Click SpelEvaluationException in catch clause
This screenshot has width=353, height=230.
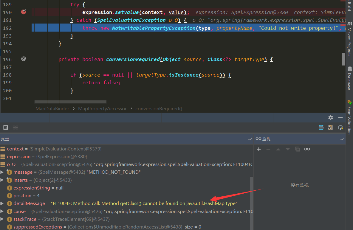click(x=131, y=20)
